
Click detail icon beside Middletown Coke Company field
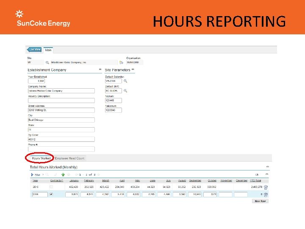tap(121, 62)
